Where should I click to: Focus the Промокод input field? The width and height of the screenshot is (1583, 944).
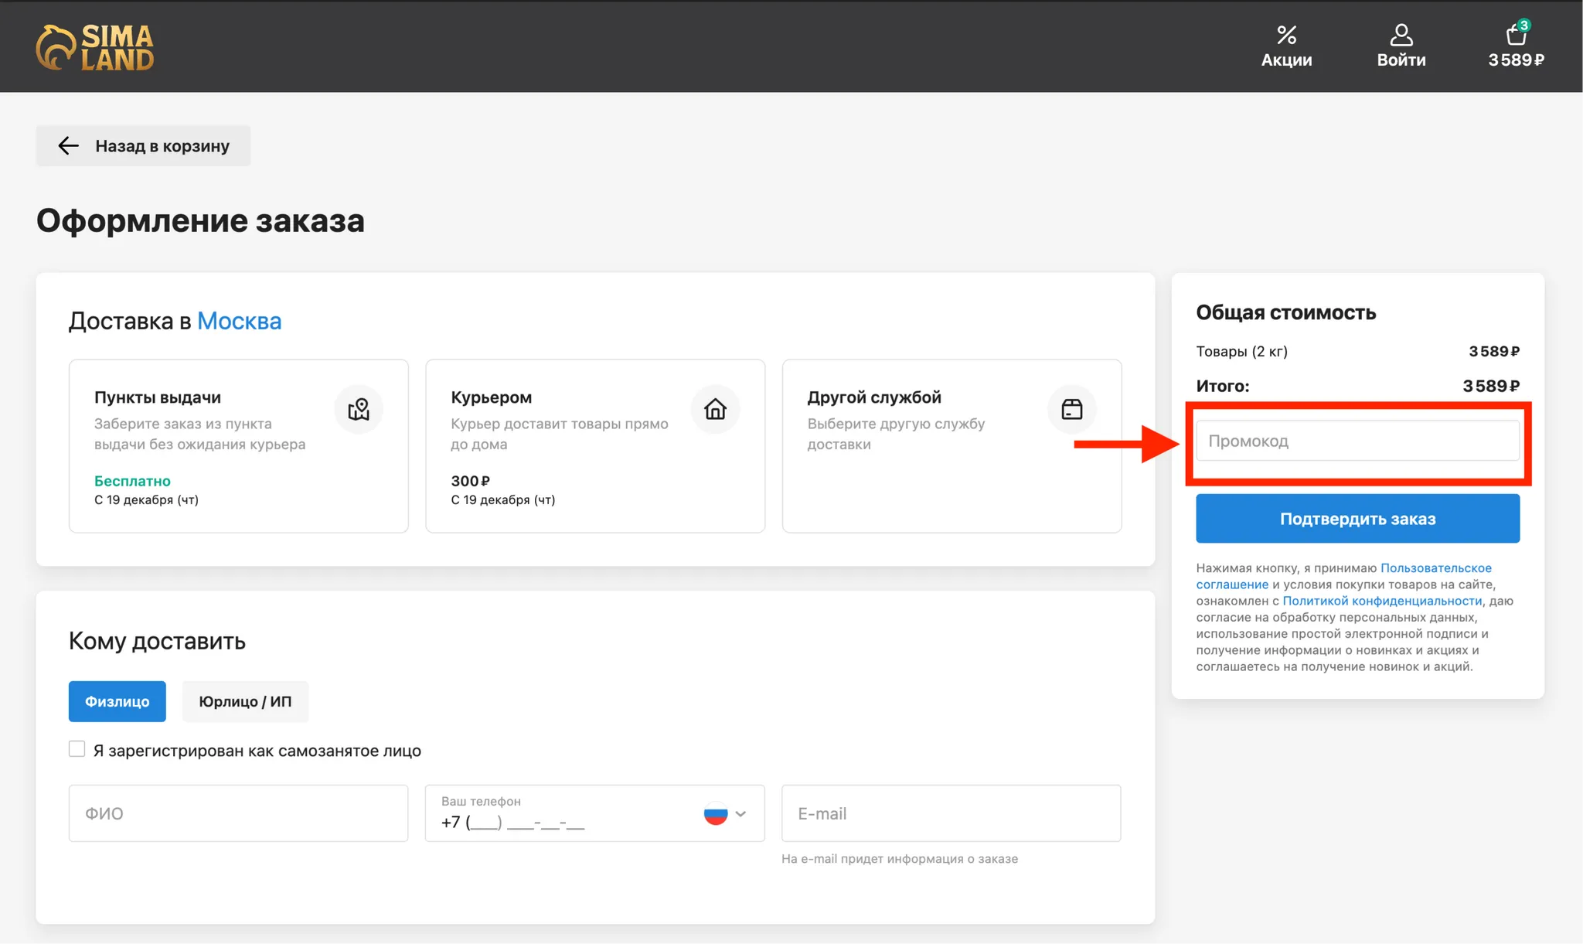1357,441
